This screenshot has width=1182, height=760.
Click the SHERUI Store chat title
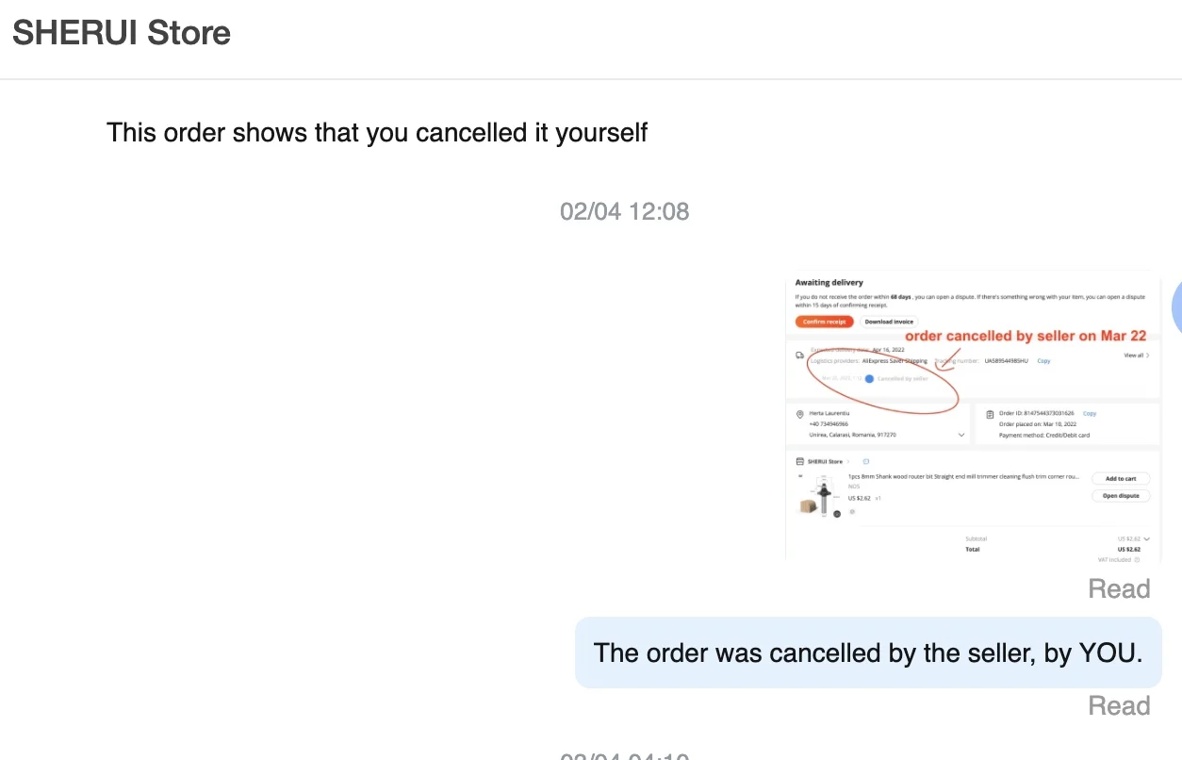tap(122, 33)
